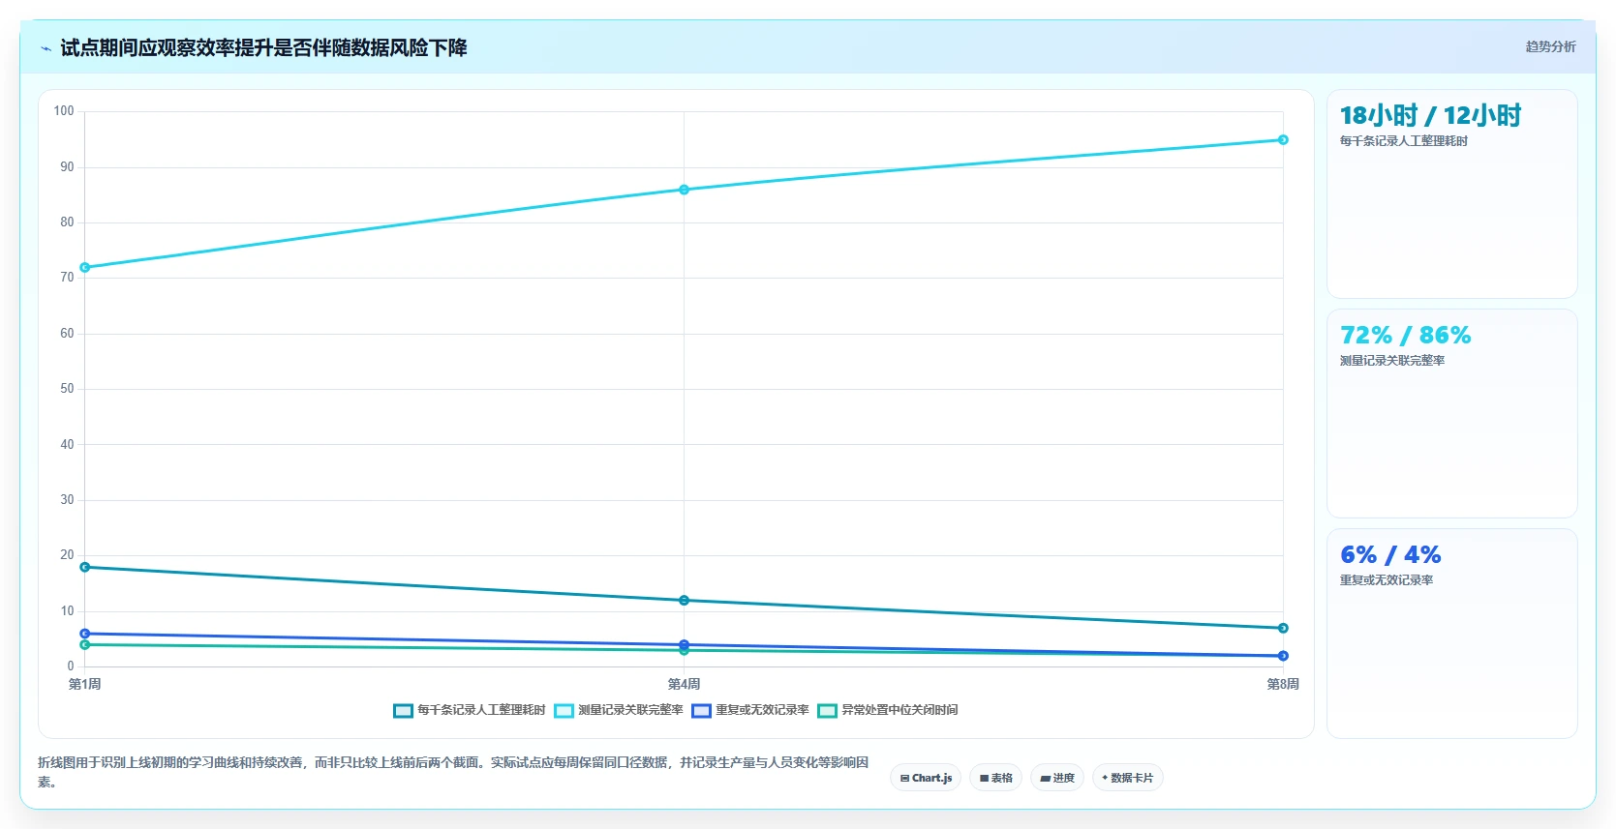Click the 异常处置中位关闭时间 legend label
The width and height of the screenshot is (1616, 829).
point(899,710)
